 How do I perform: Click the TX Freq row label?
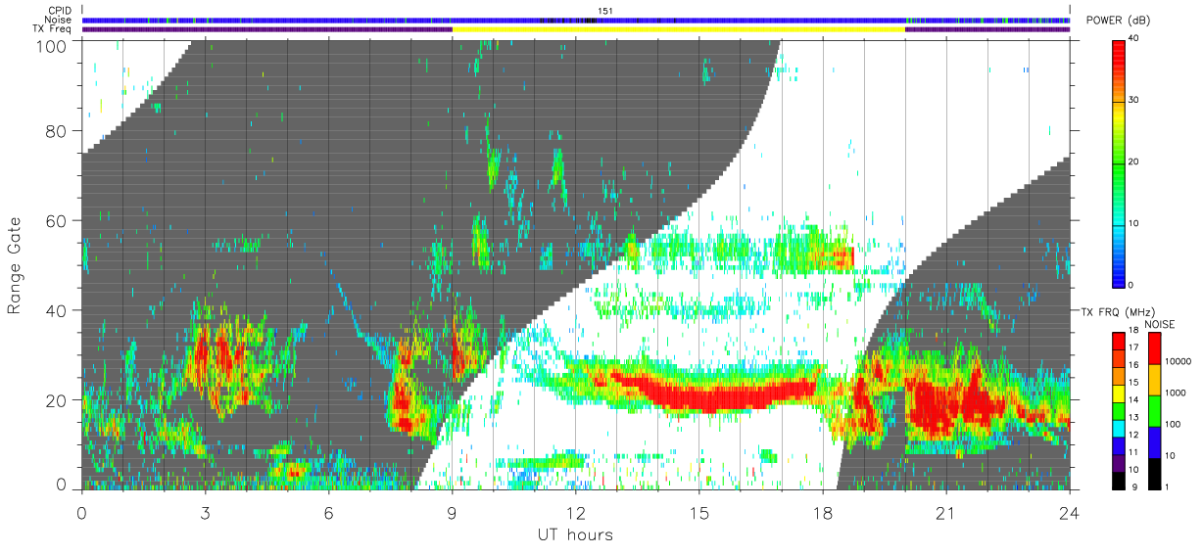pos(54,28)
